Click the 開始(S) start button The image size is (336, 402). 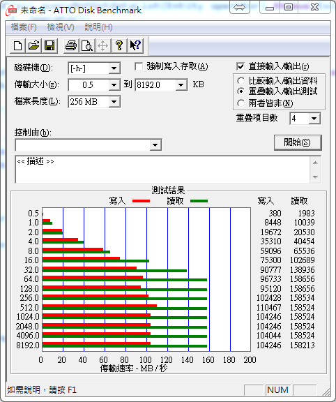coord(298,142)
